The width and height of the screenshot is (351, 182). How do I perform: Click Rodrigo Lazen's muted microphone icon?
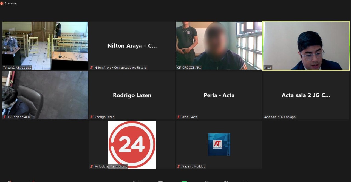92,117
